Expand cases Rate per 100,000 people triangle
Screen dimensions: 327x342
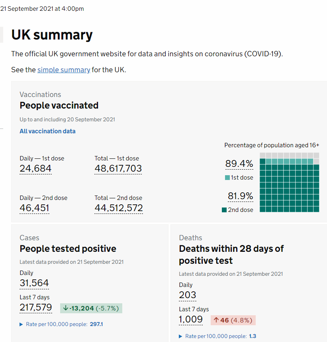21,324
